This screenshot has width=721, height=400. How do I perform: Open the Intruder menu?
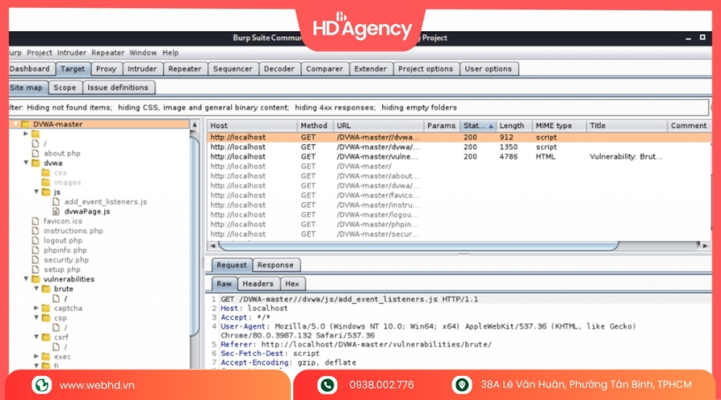pos(71,53)
